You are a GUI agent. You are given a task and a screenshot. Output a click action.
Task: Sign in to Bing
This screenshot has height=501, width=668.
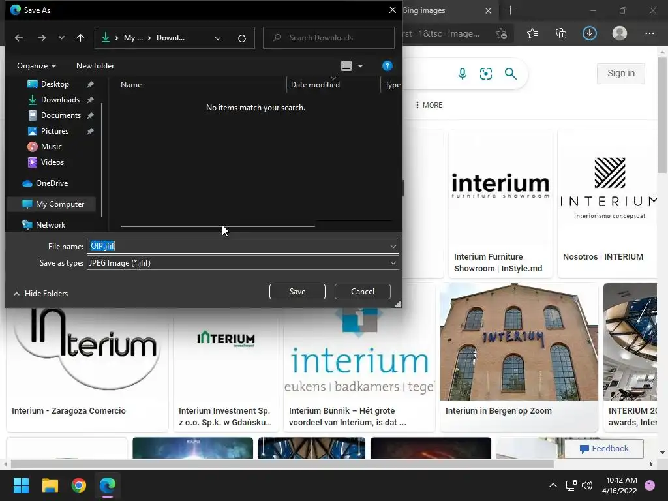pyautogui.click(x=621, y=73)
